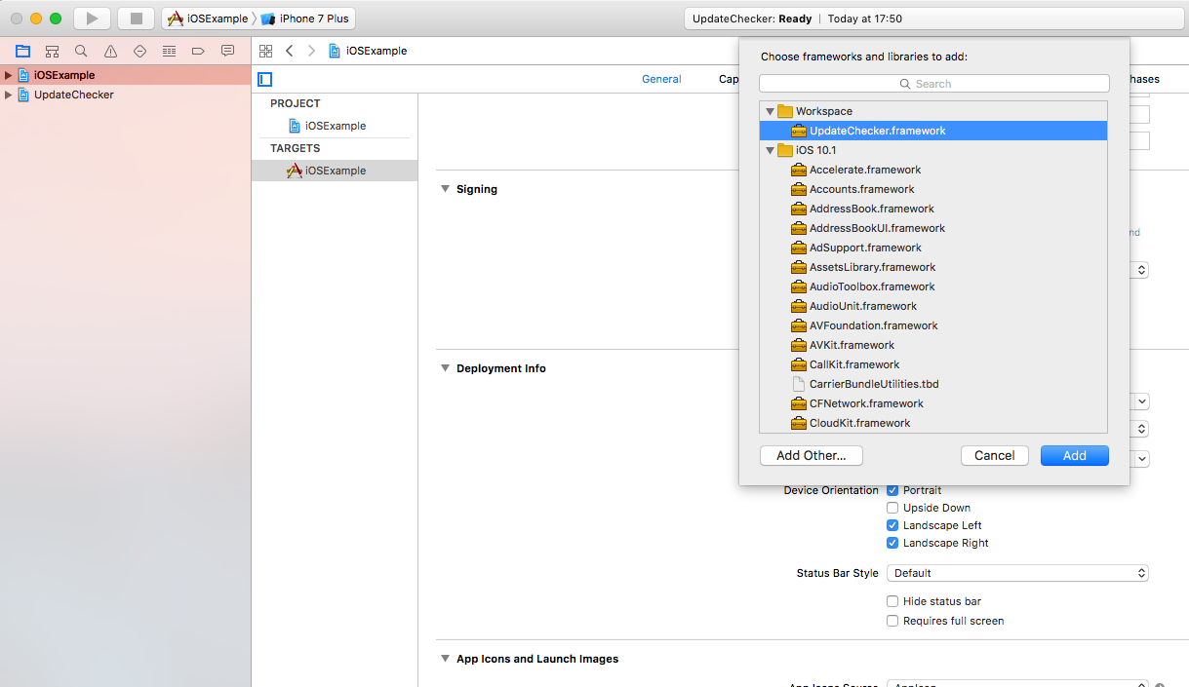This screenshot has height=687, width=1189.
Task: Toggle the navigator pane visibility icon
Action: coord(263,79)
